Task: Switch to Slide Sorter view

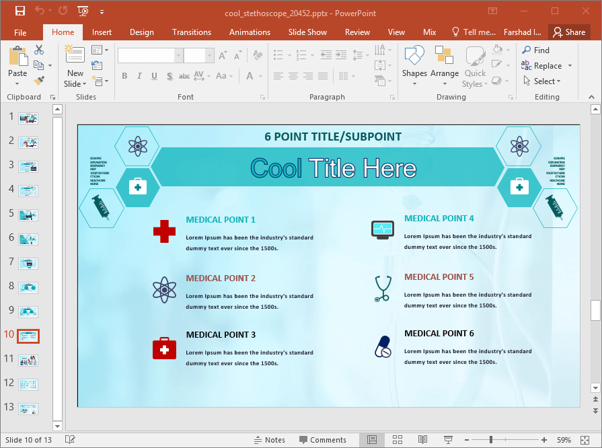Action: pyautogui.click(x=398, y=440)
